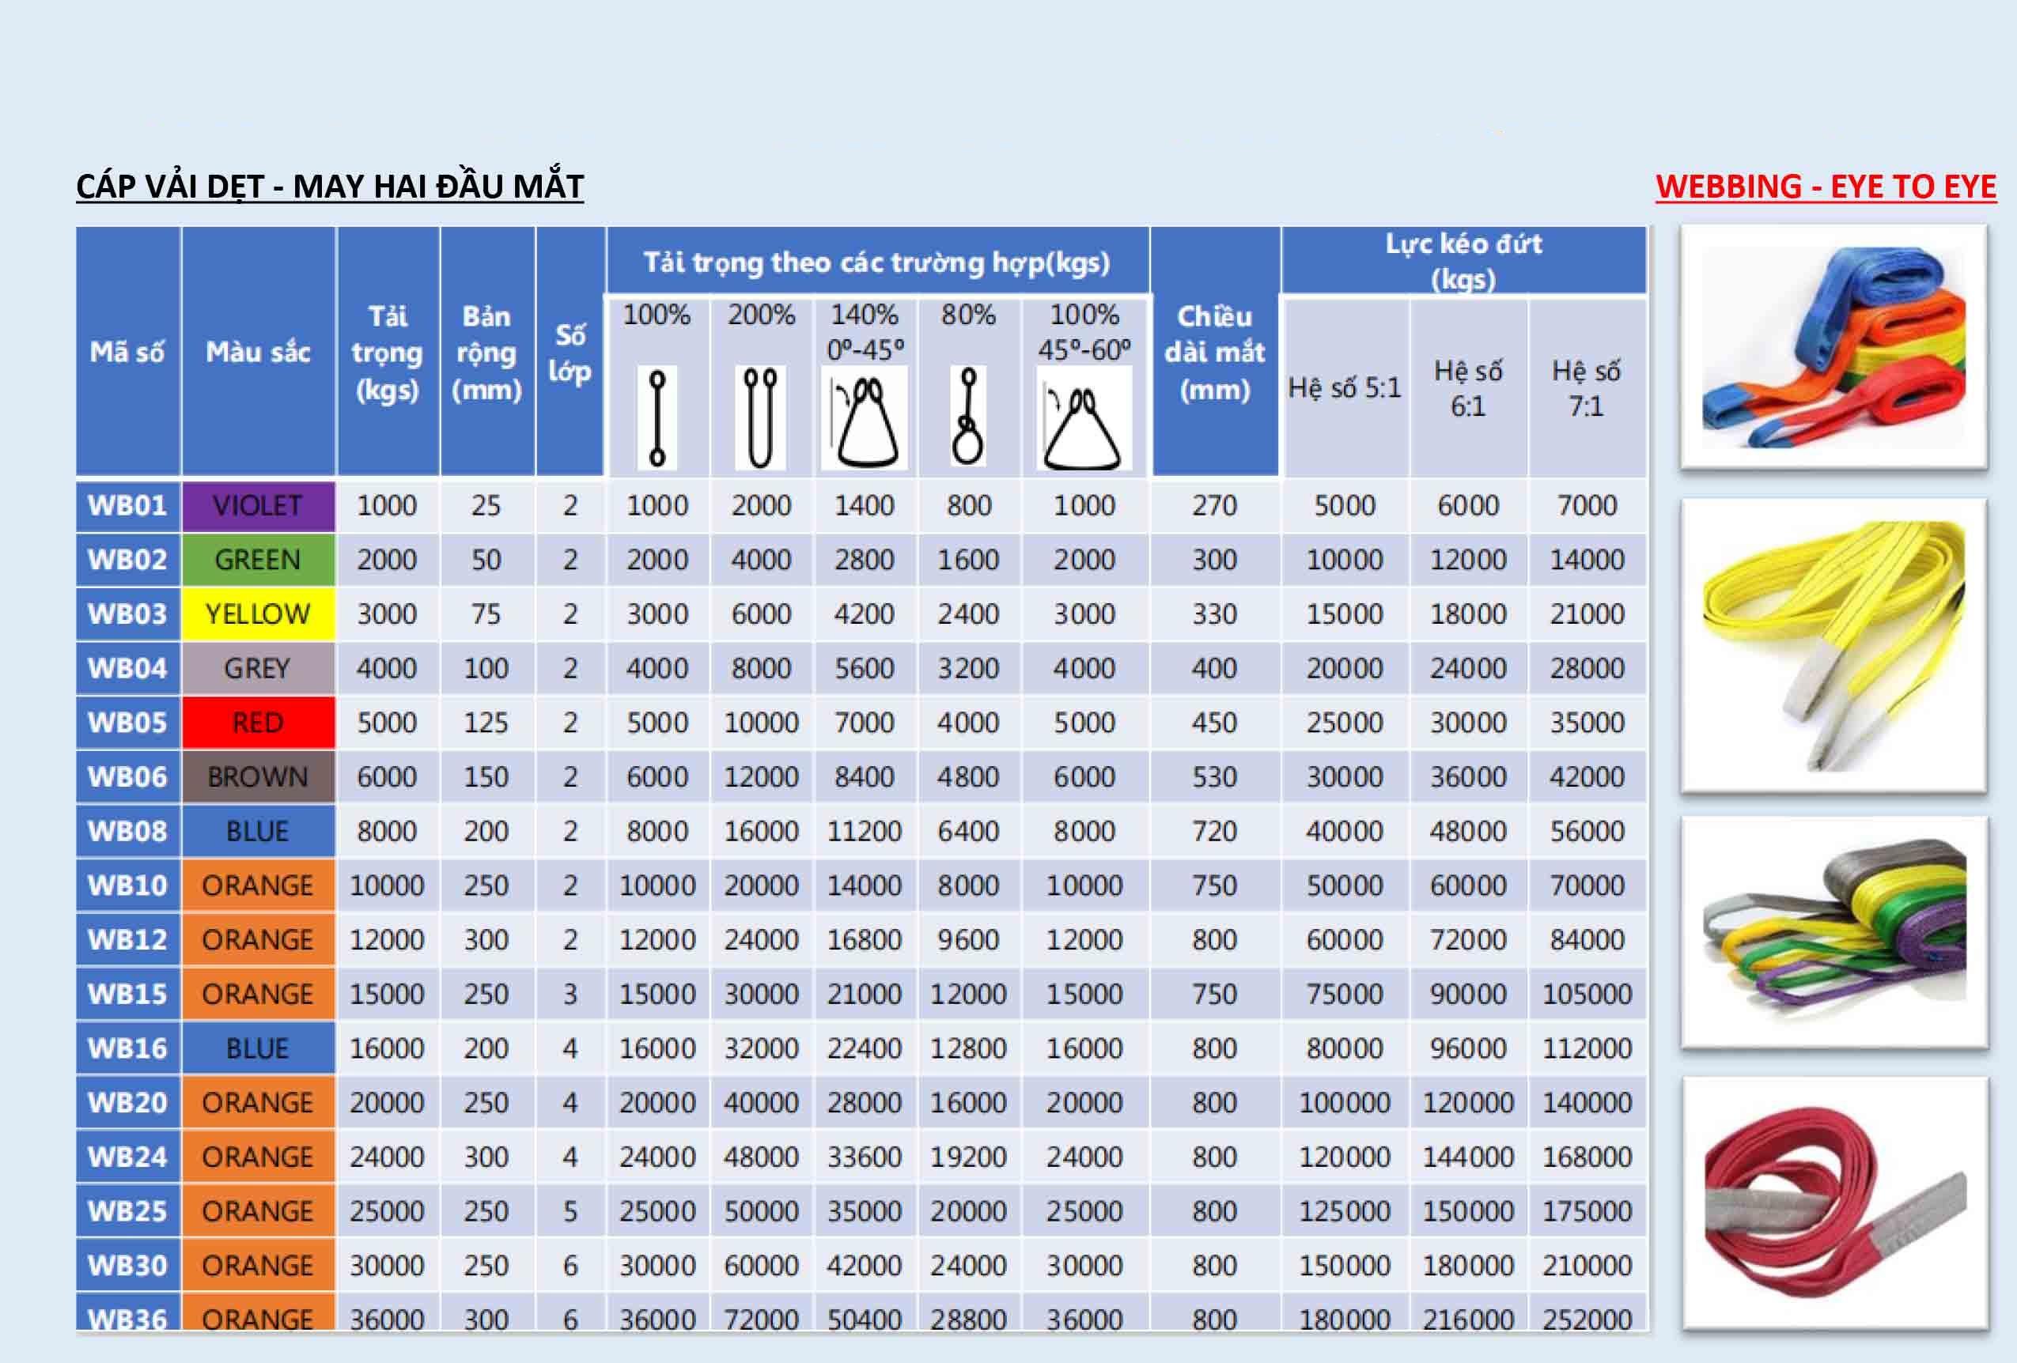Click the GREEN color cell

[x=258, y=560]
